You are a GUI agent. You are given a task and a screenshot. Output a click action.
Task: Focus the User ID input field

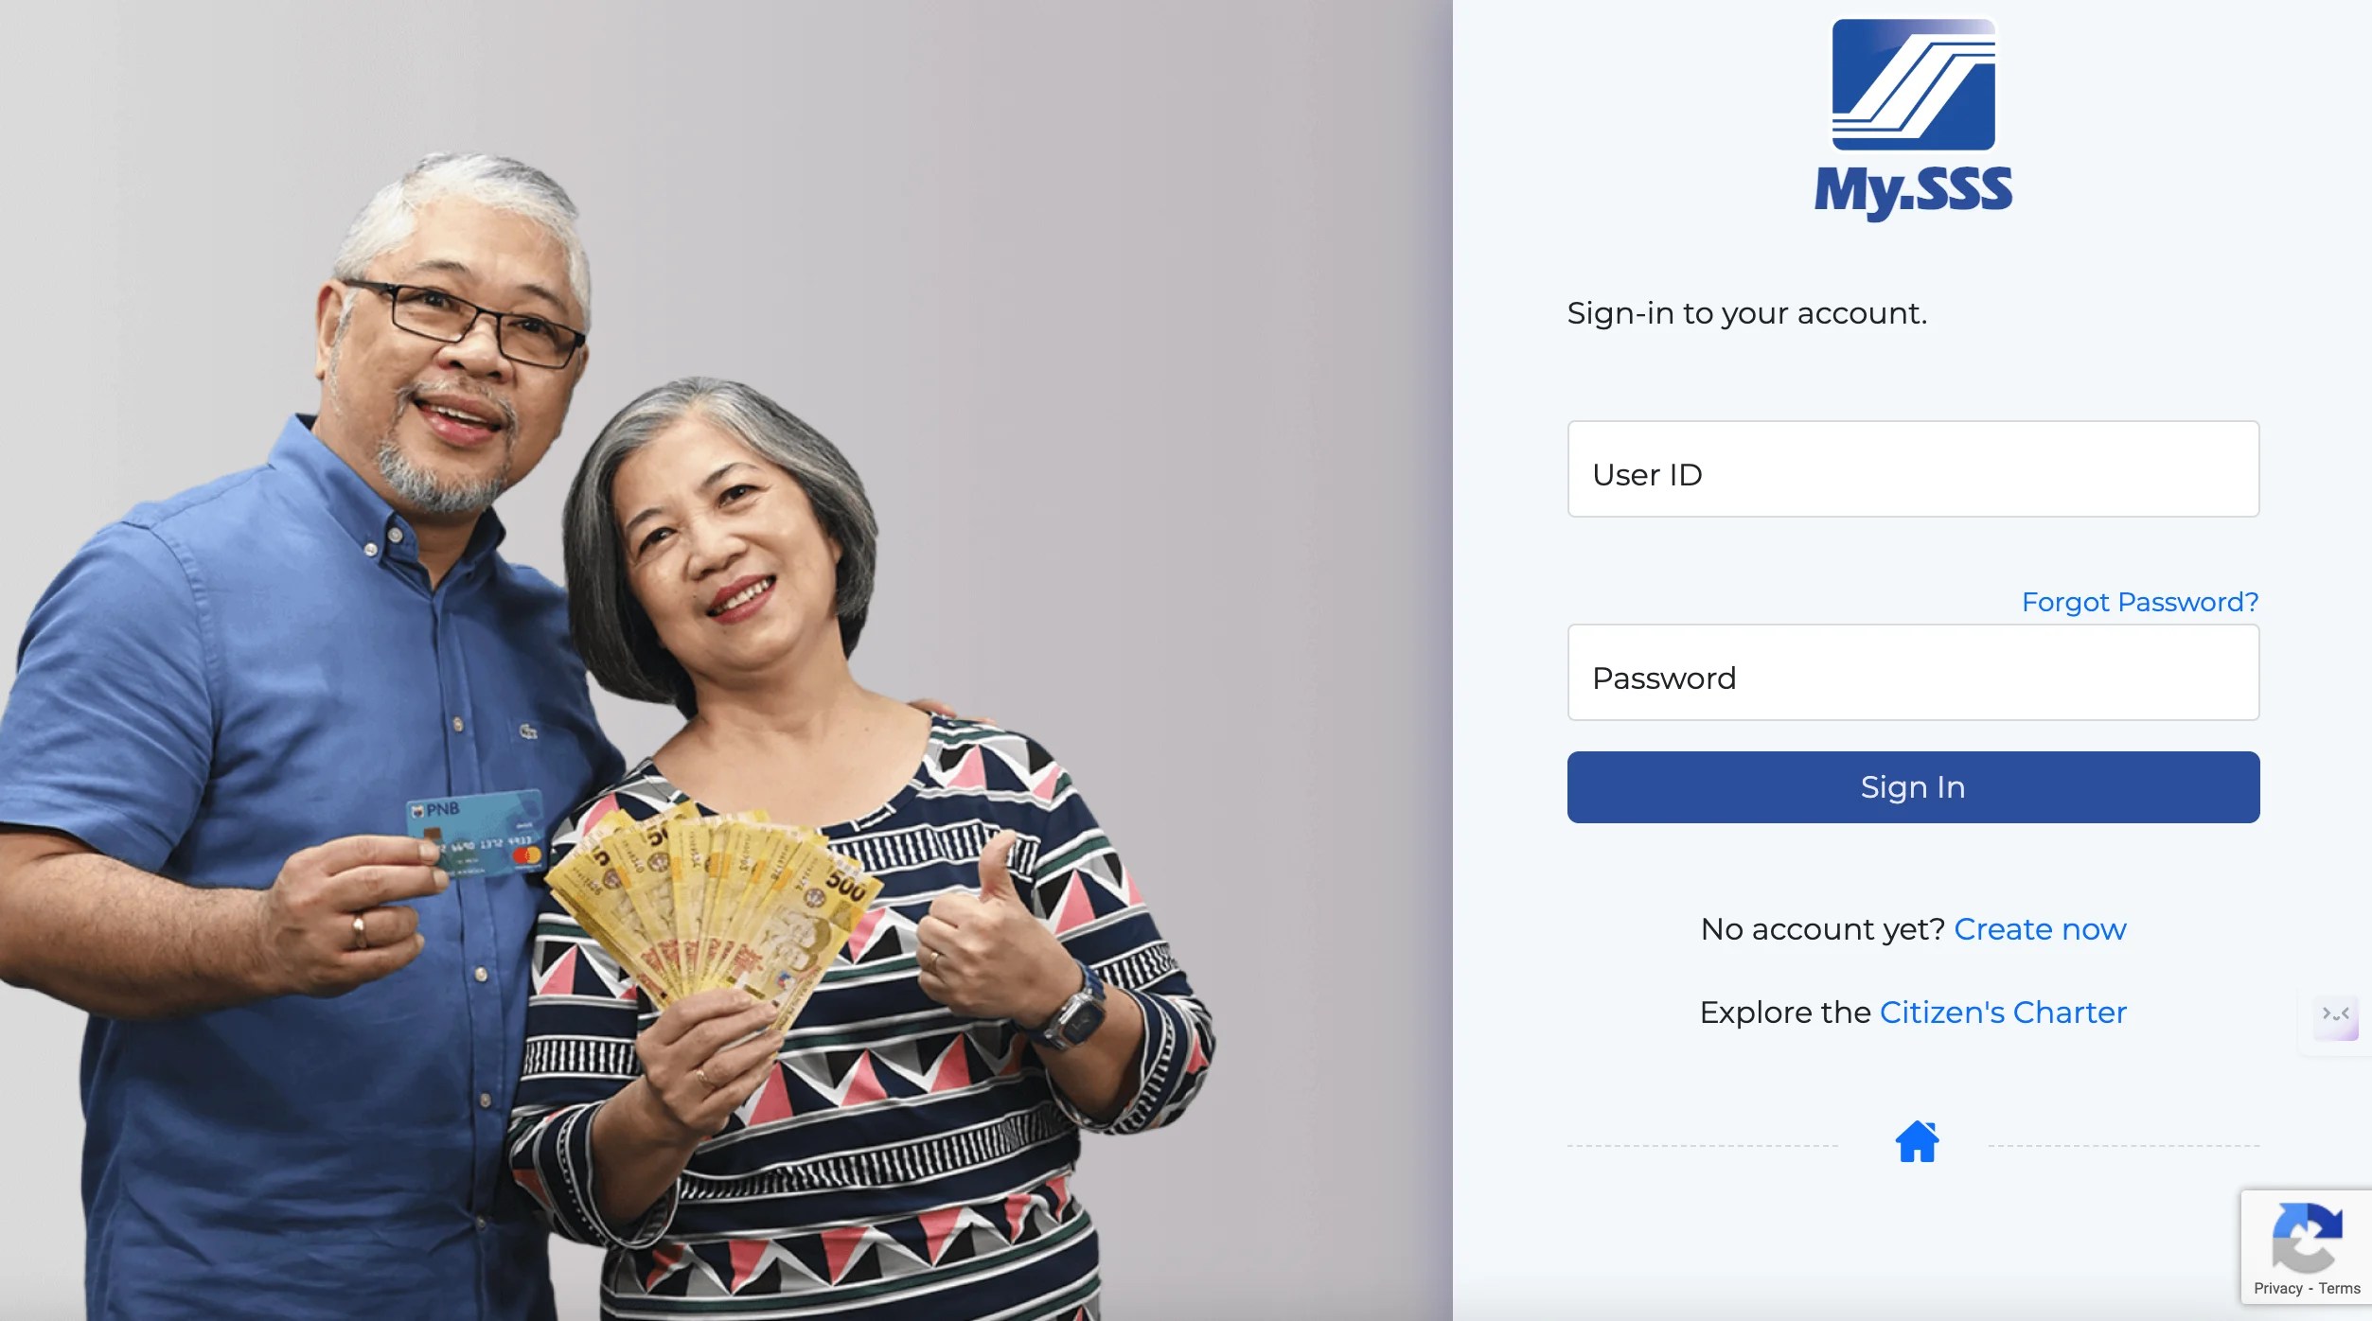click(1913, 469)
